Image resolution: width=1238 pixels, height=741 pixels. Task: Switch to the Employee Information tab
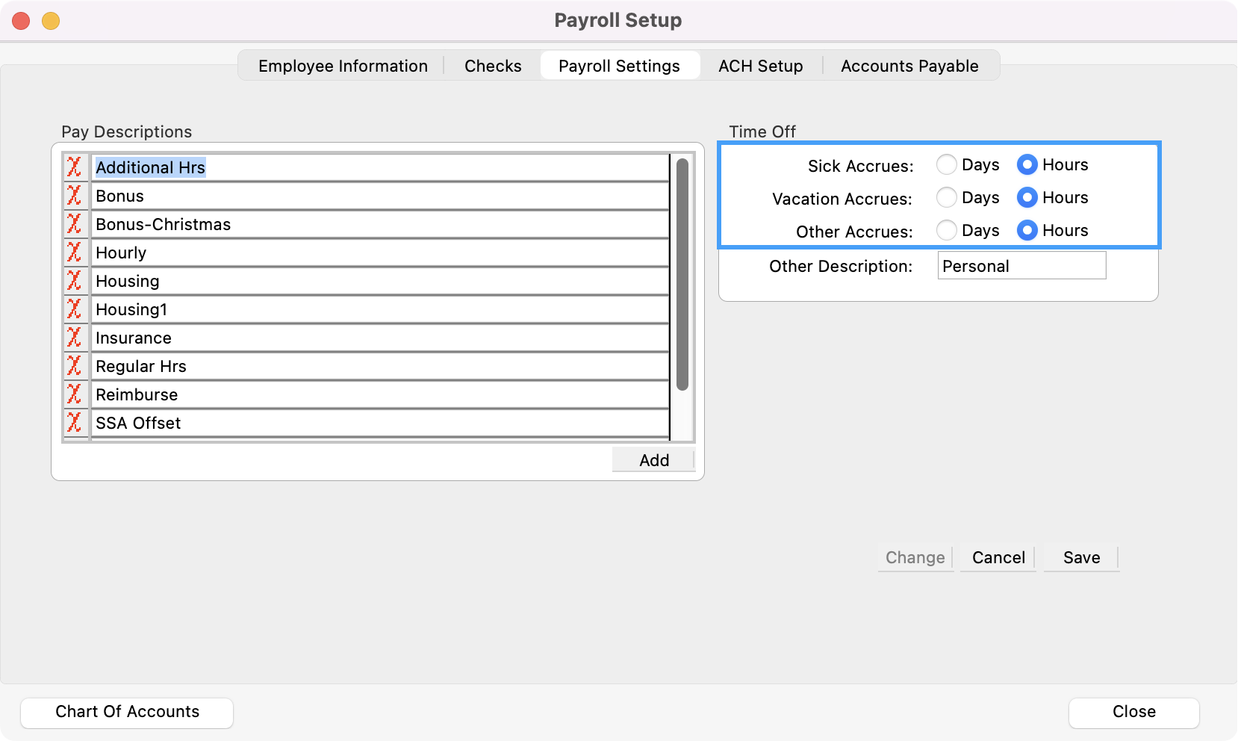click(x=343, y=66)
